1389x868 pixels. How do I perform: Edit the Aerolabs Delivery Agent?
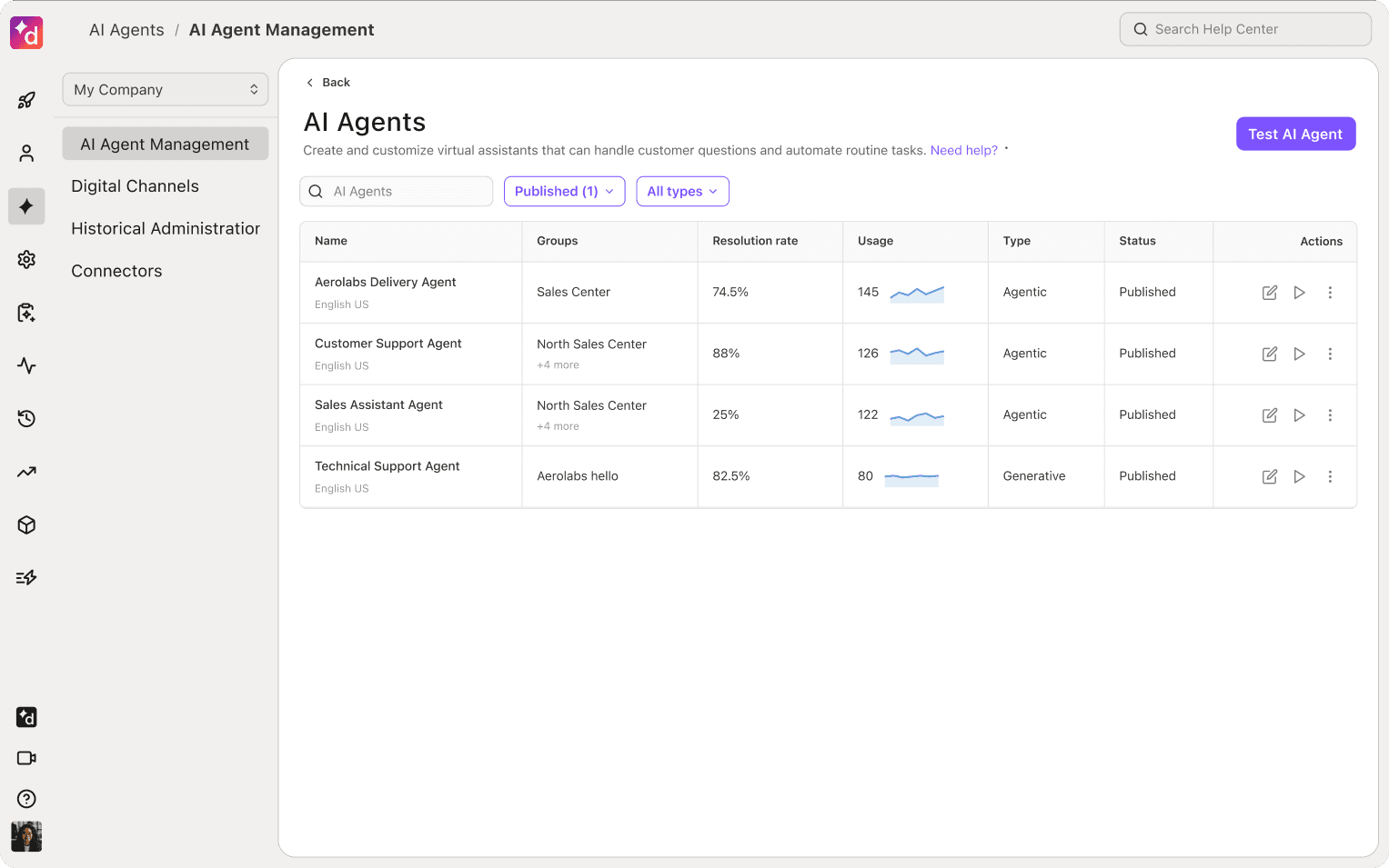tap(1270, 293)
